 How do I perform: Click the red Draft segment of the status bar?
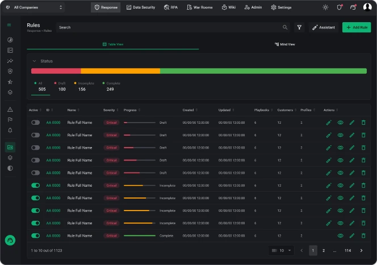(56, 71)
